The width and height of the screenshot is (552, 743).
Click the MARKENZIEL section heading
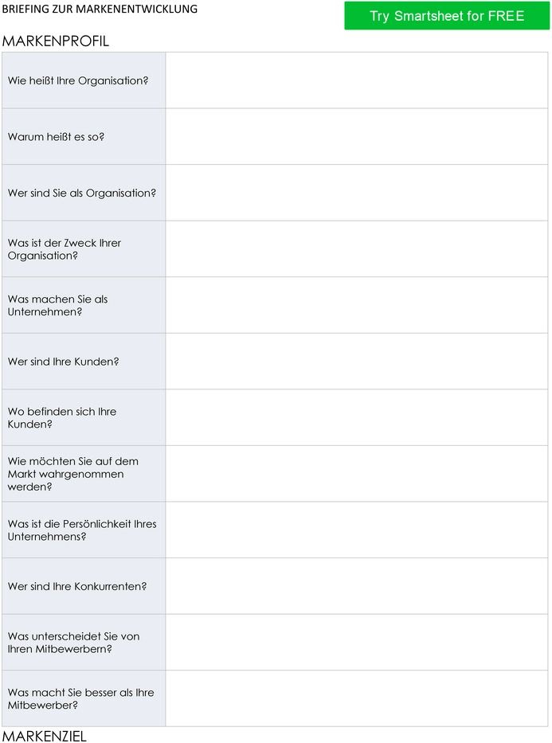tap(45, 736)
